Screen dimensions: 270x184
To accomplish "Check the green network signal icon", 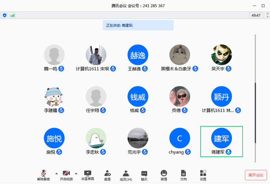I will tap(12, 16).
